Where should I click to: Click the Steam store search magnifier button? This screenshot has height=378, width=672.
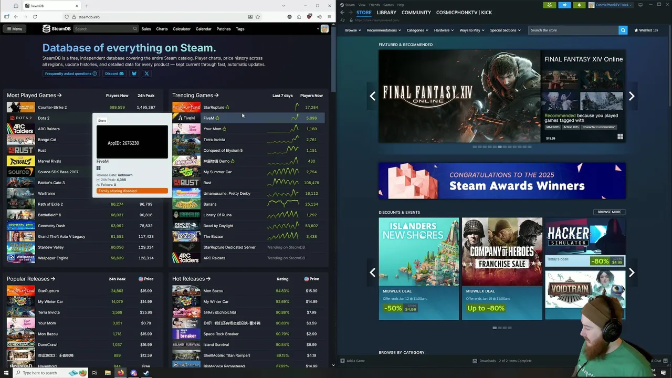(x=623, y=30)
